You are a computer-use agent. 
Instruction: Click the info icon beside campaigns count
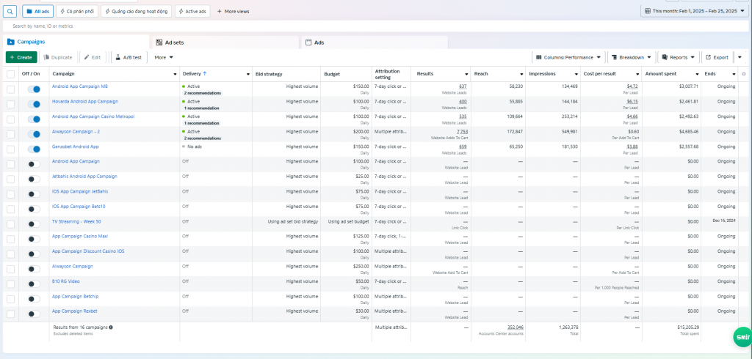(x=111, y=327)
